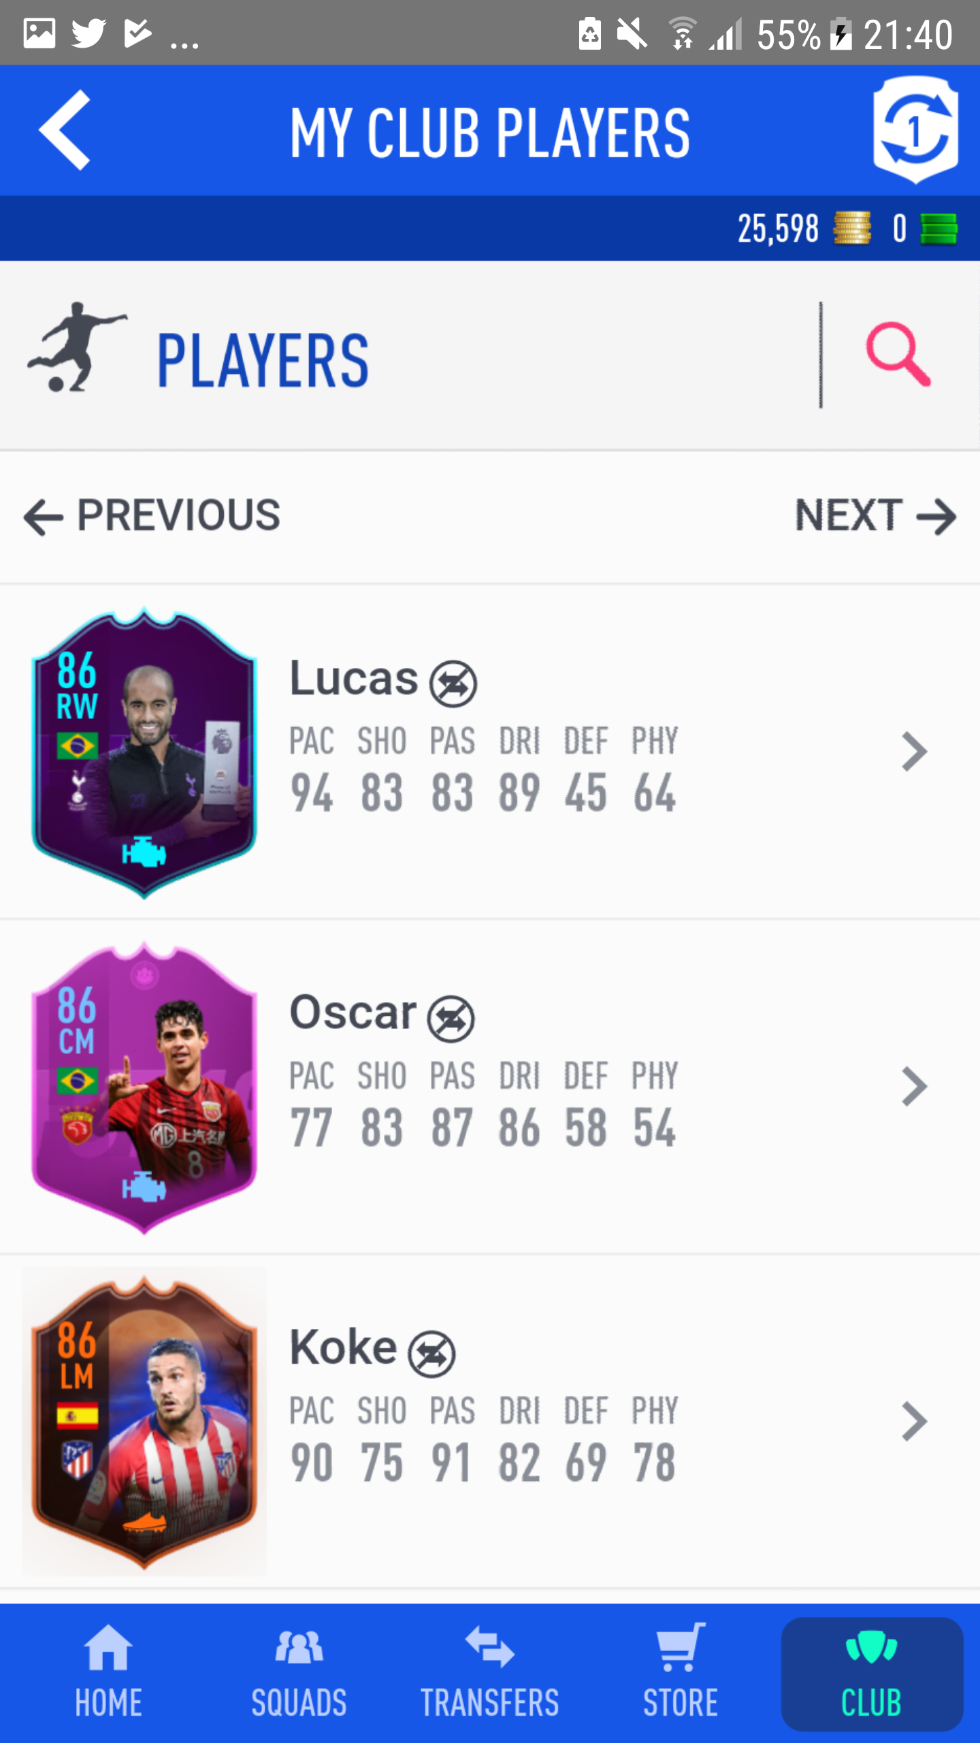980x1743 pixels.
Task: Select Koke 86 LM player card
Action: tap(144, 1423)
